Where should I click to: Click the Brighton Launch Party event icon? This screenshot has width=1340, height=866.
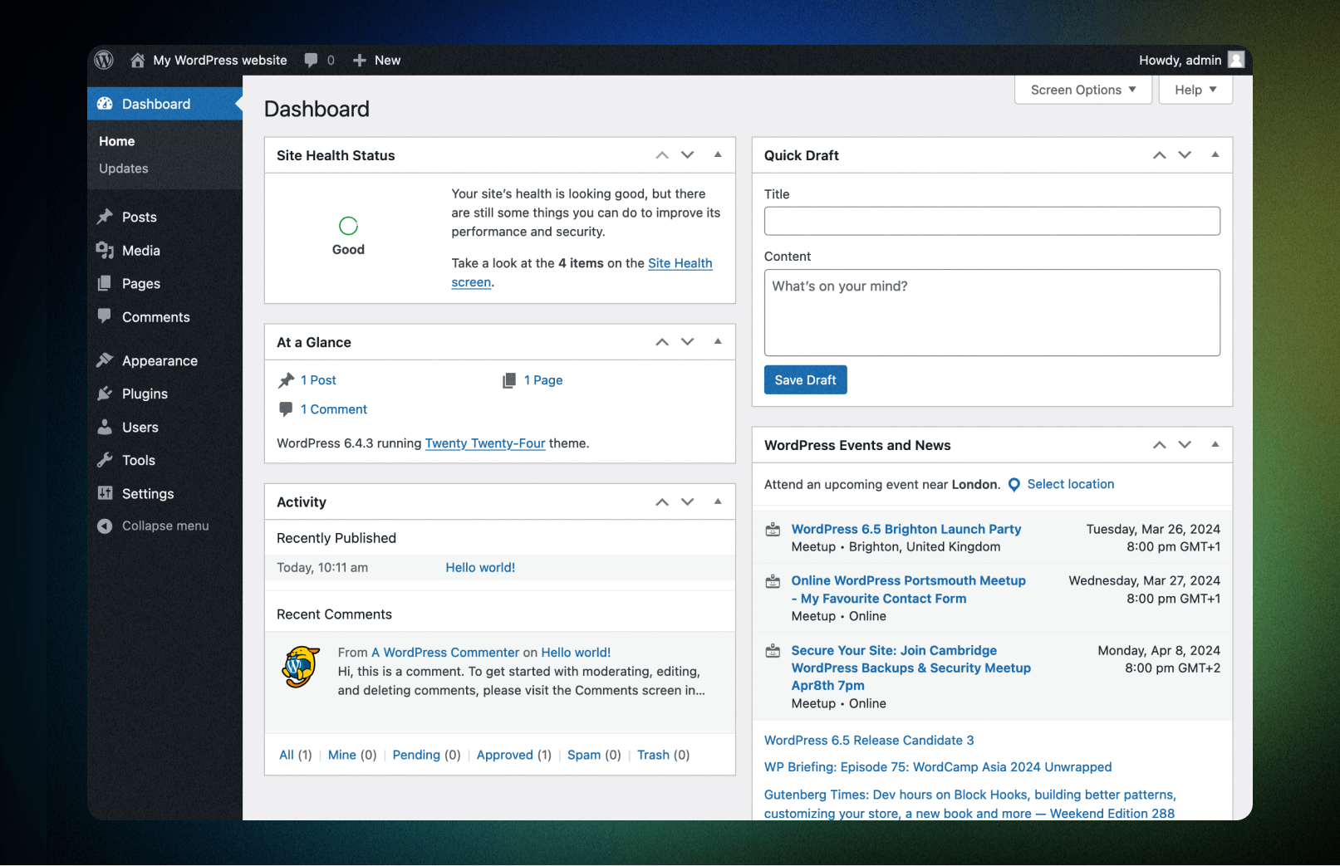click(773, 530)
